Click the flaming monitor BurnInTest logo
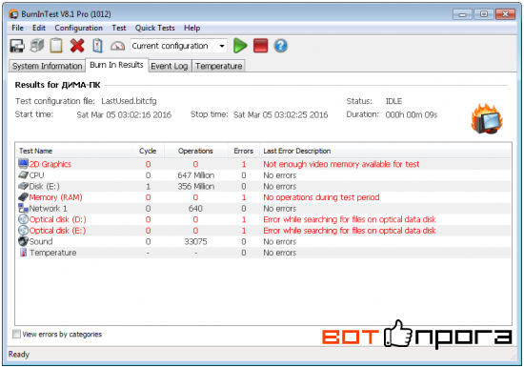The height and width of the screenshot is (368, 524). [487, 119]
